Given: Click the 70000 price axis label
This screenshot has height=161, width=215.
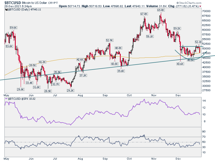Looking at the screenshot, I should point(206,11).
